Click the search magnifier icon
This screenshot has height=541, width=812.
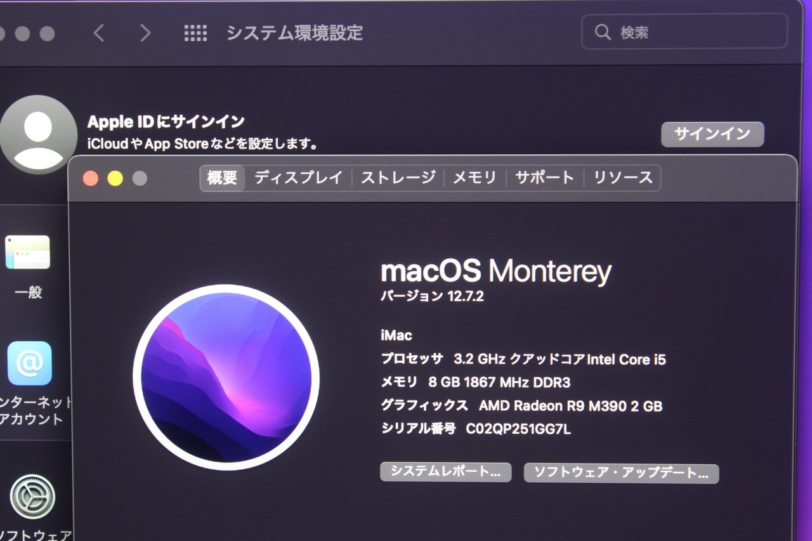(x=603, y=32)
